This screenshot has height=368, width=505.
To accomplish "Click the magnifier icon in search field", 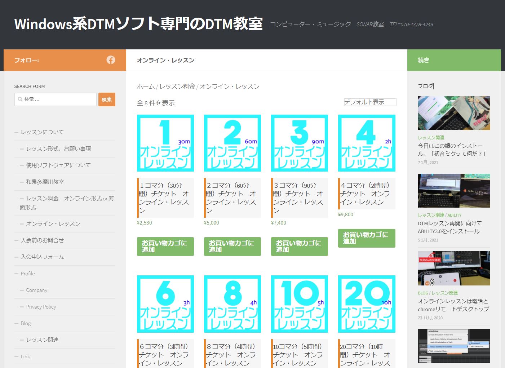I will tap(20, 99).
